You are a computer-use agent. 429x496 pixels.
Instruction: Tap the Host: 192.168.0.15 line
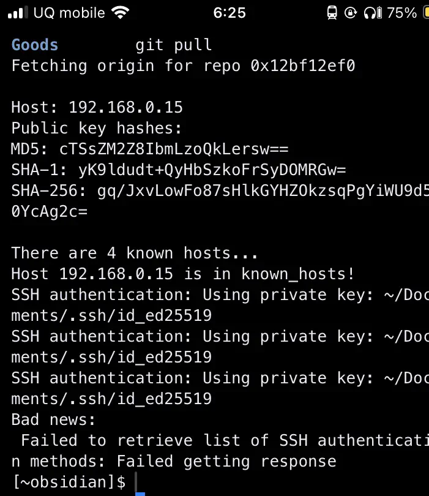coord(97,107)
